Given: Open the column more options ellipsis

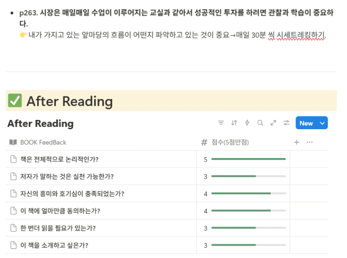Looking at the screenshot, I should [x=310, y=142].
